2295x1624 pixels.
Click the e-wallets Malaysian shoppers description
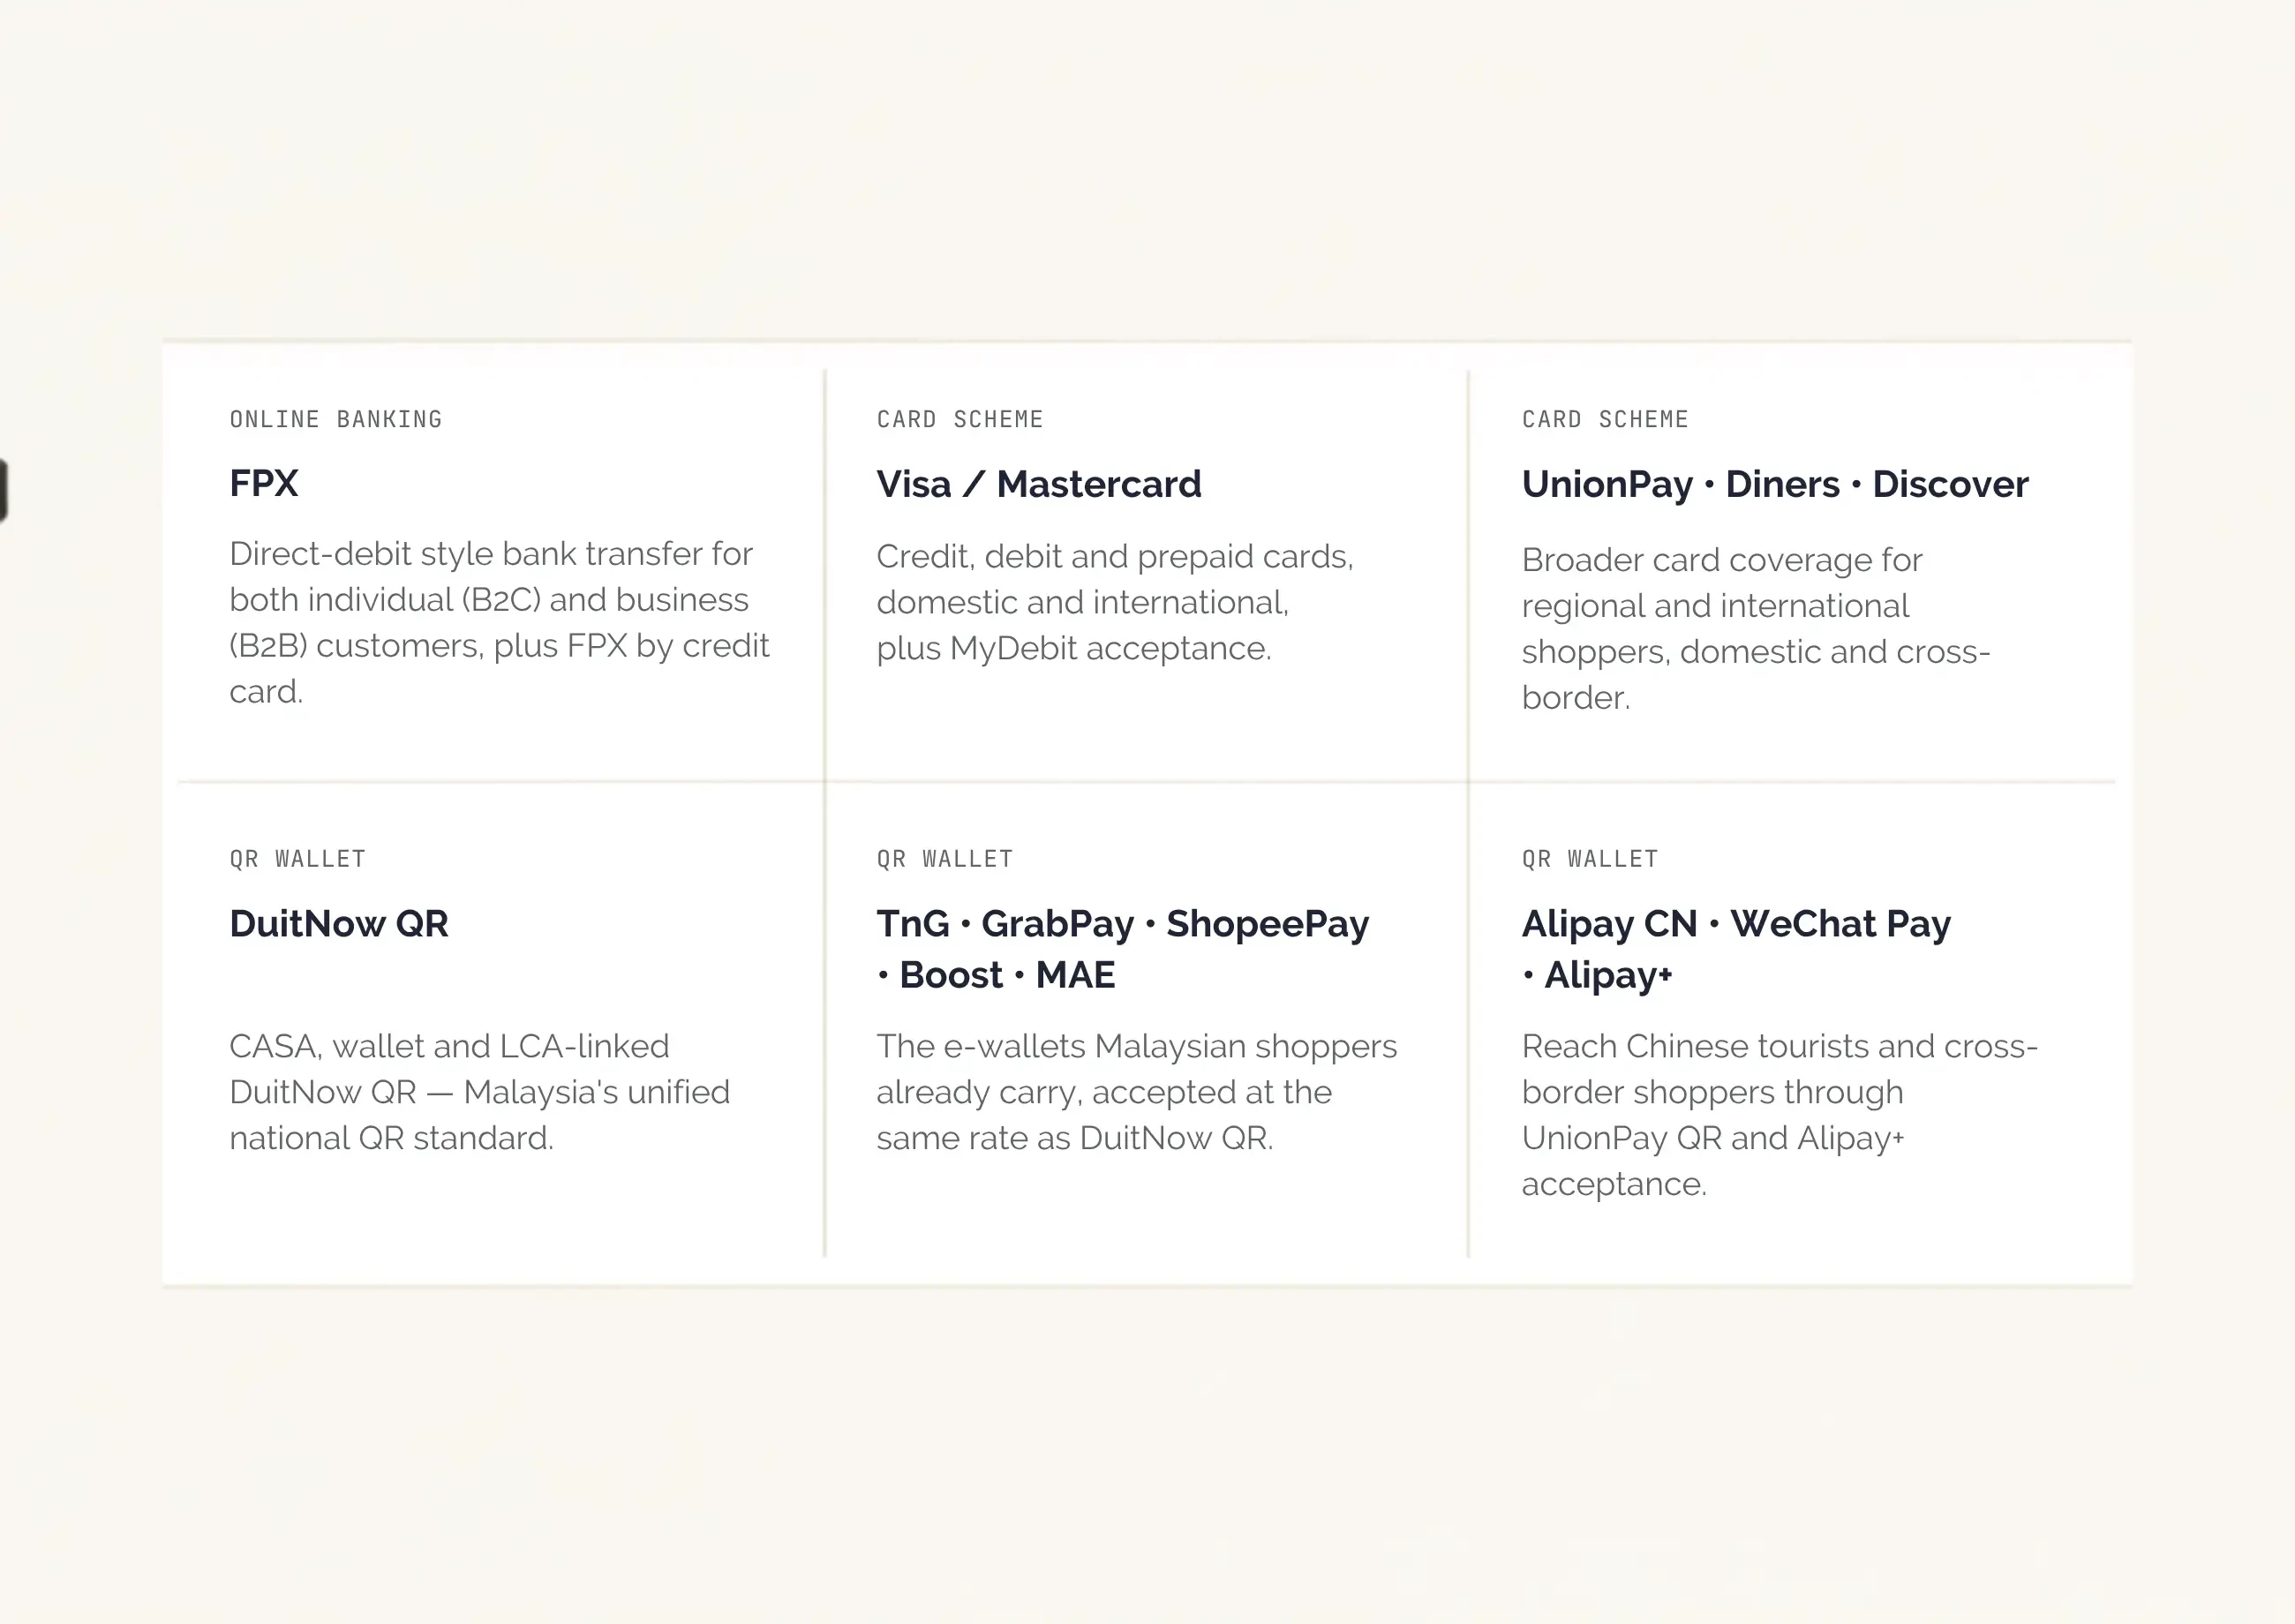coord(1137,1092)
